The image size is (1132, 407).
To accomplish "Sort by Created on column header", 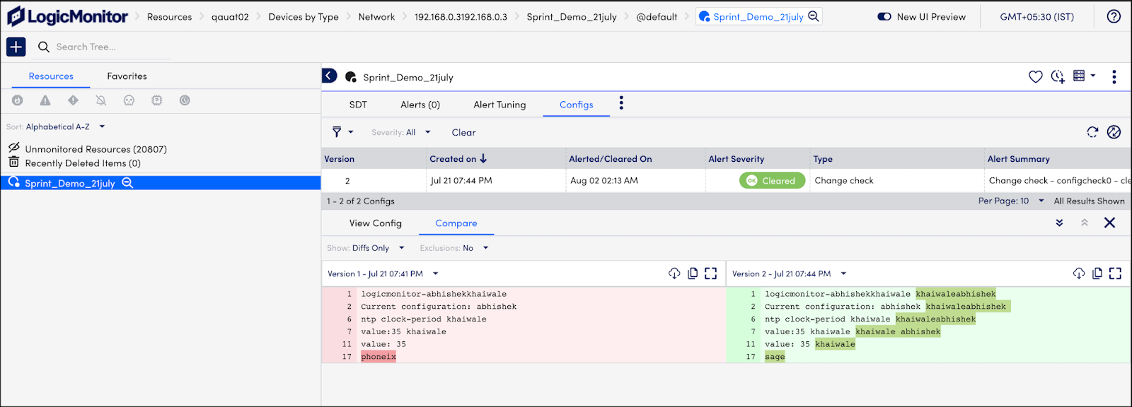I will tap(458, 159).
